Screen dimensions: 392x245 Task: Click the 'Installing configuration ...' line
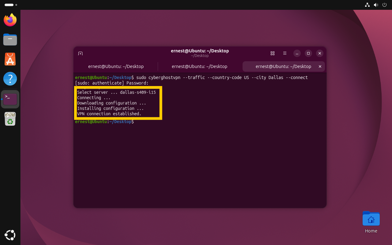click(x=110, y=108)
